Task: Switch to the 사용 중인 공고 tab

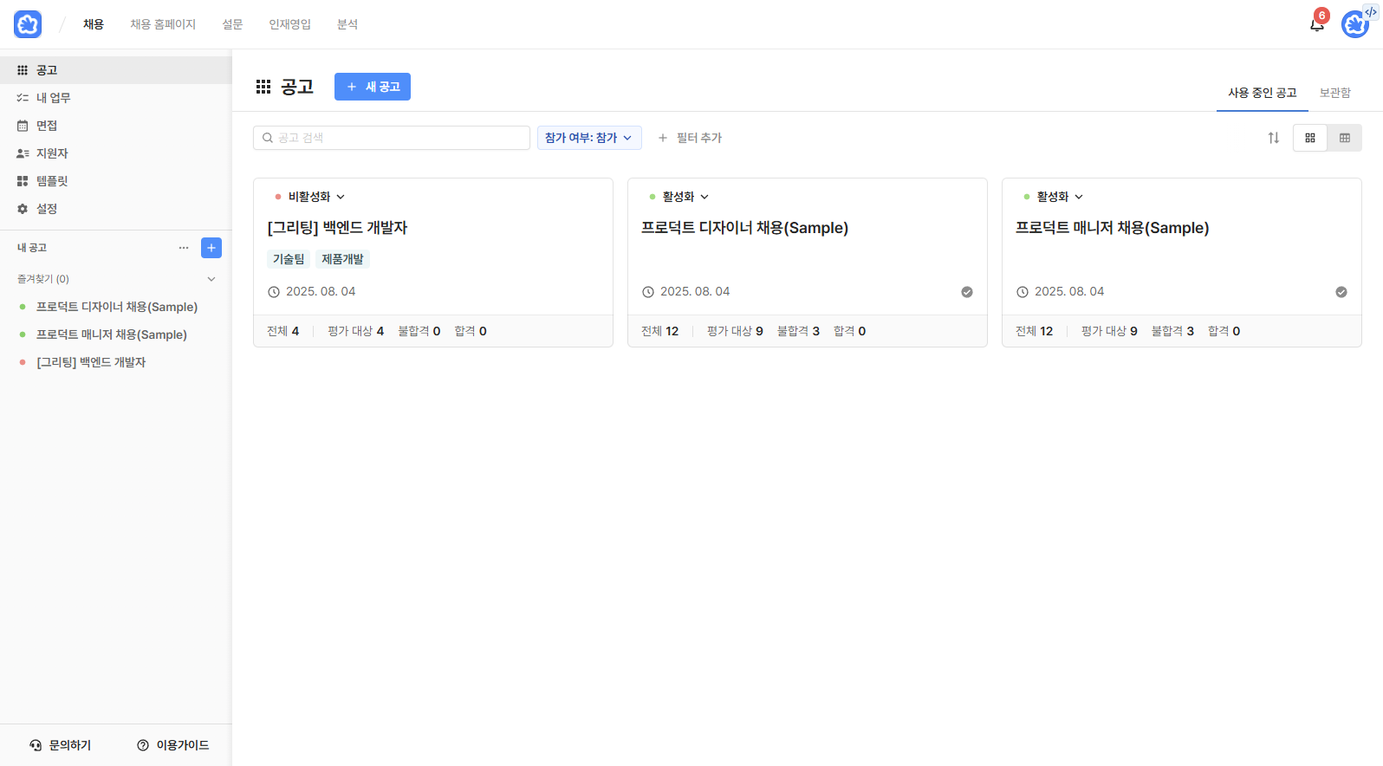Action: pyautogui.click(x=1263, y=93)
